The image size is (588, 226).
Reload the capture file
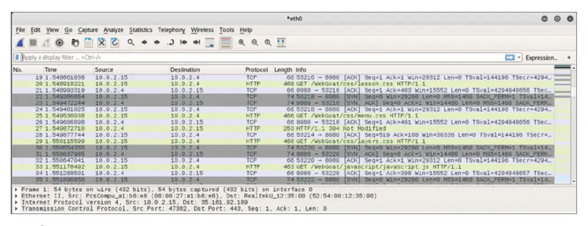click(115, 43)
